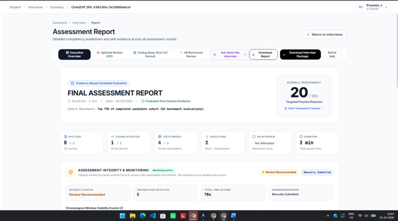Screen dimensions: 398x221
Task: Open the Executive Overview tab
Action: 75,54
